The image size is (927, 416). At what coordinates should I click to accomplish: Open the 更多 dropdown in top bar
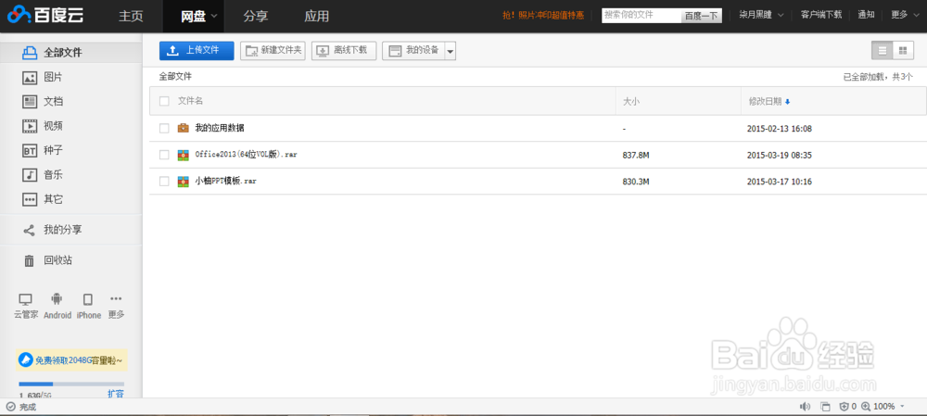click(x=907, y=15)
